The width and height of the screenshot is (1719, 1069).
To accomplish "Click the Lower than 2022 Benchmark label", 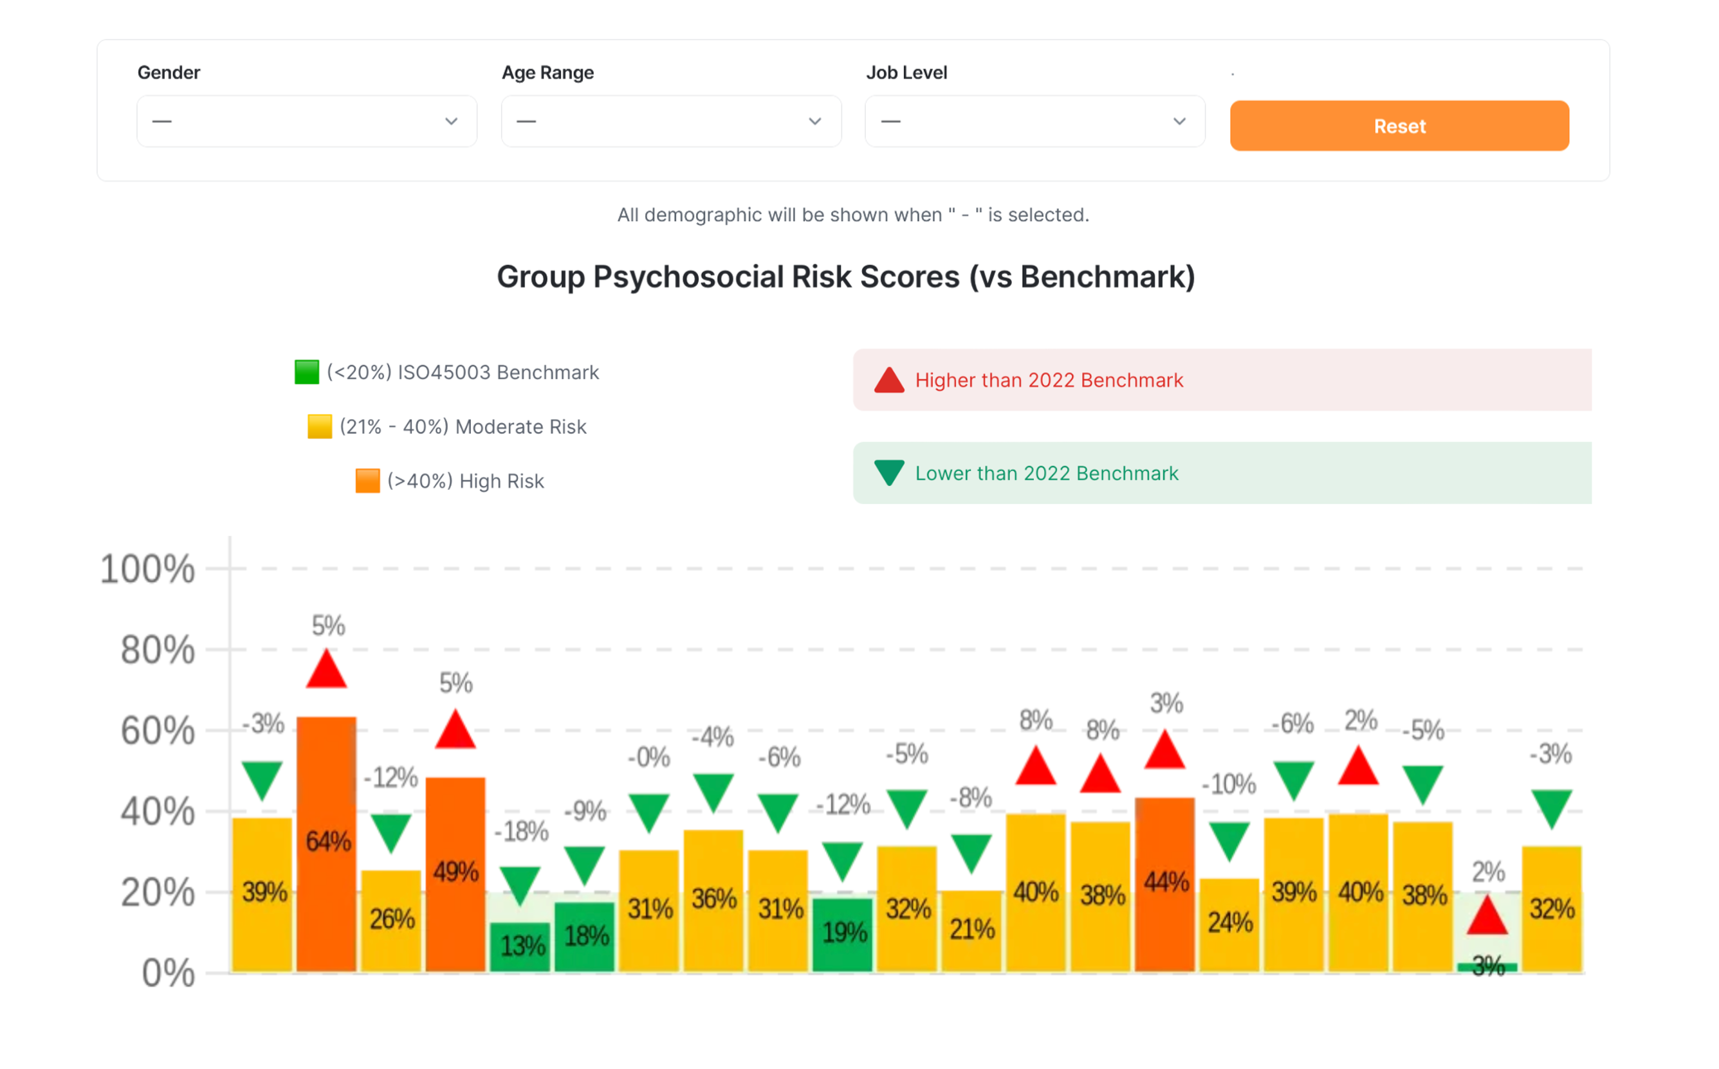I will (1046, 473).
